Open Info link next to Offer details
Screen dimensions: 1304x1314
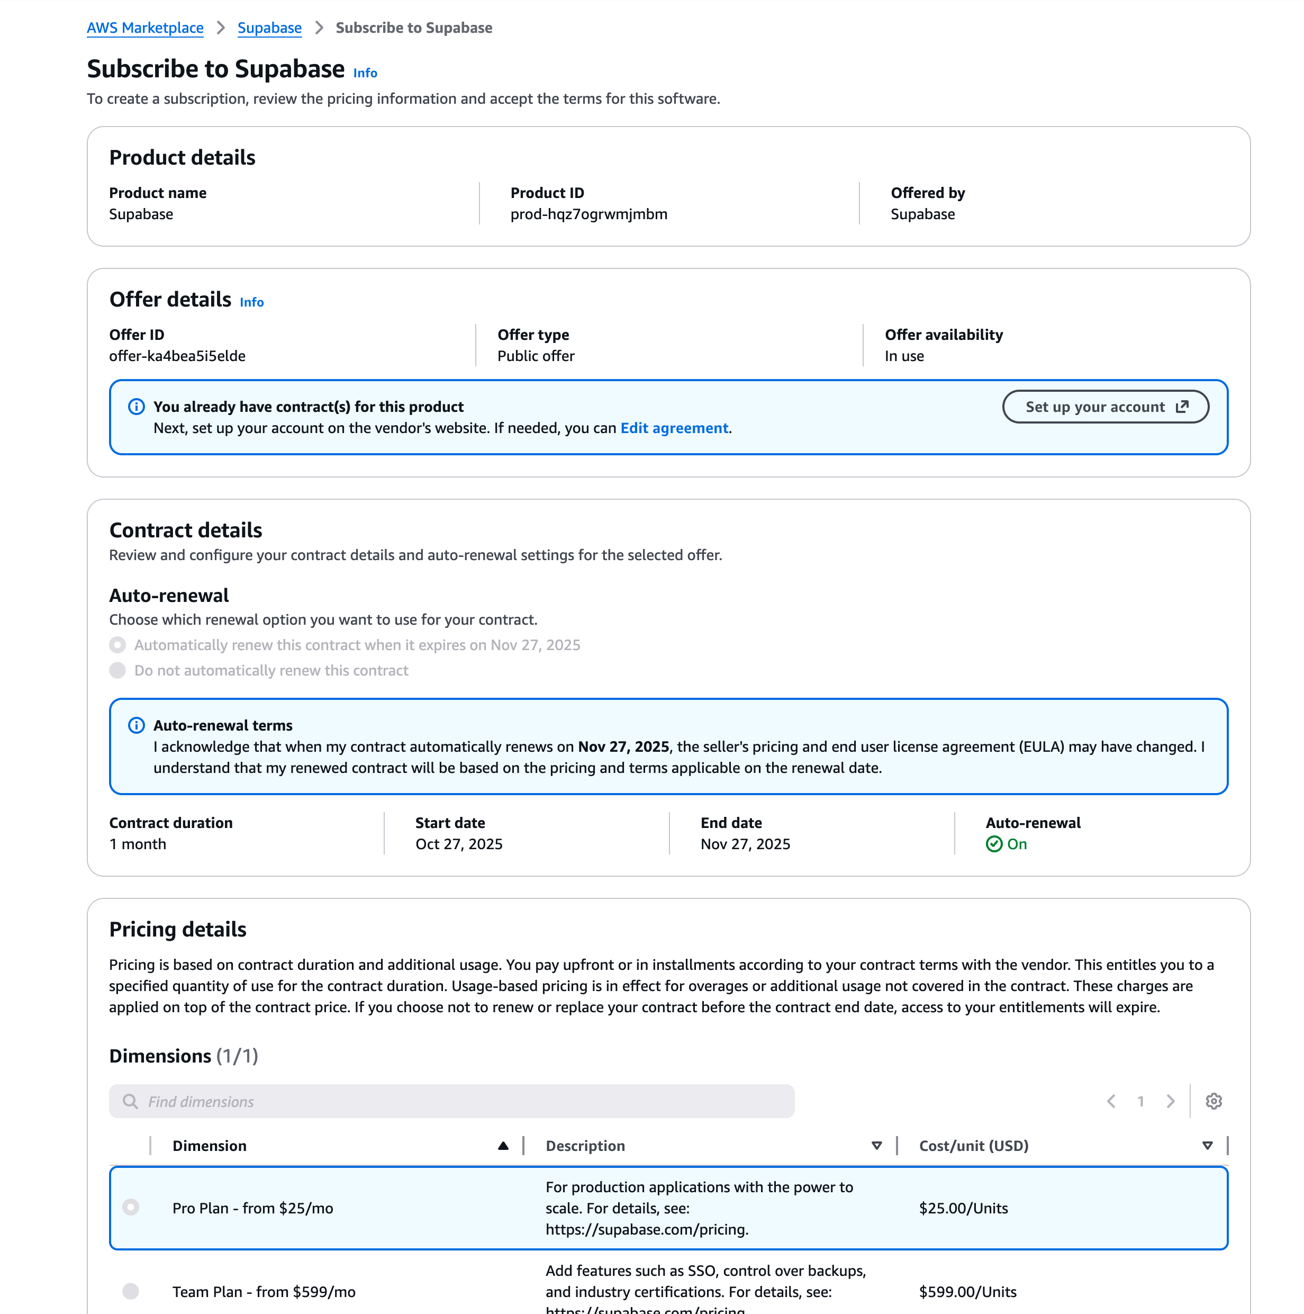click(x=251, y=302)
